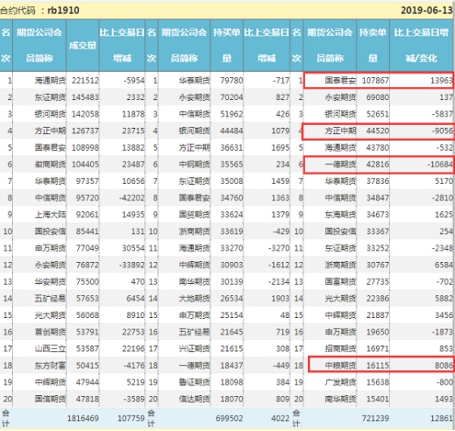455x431 pixels.
Task: Click the total short positions 721239
Action: [375, 418]
